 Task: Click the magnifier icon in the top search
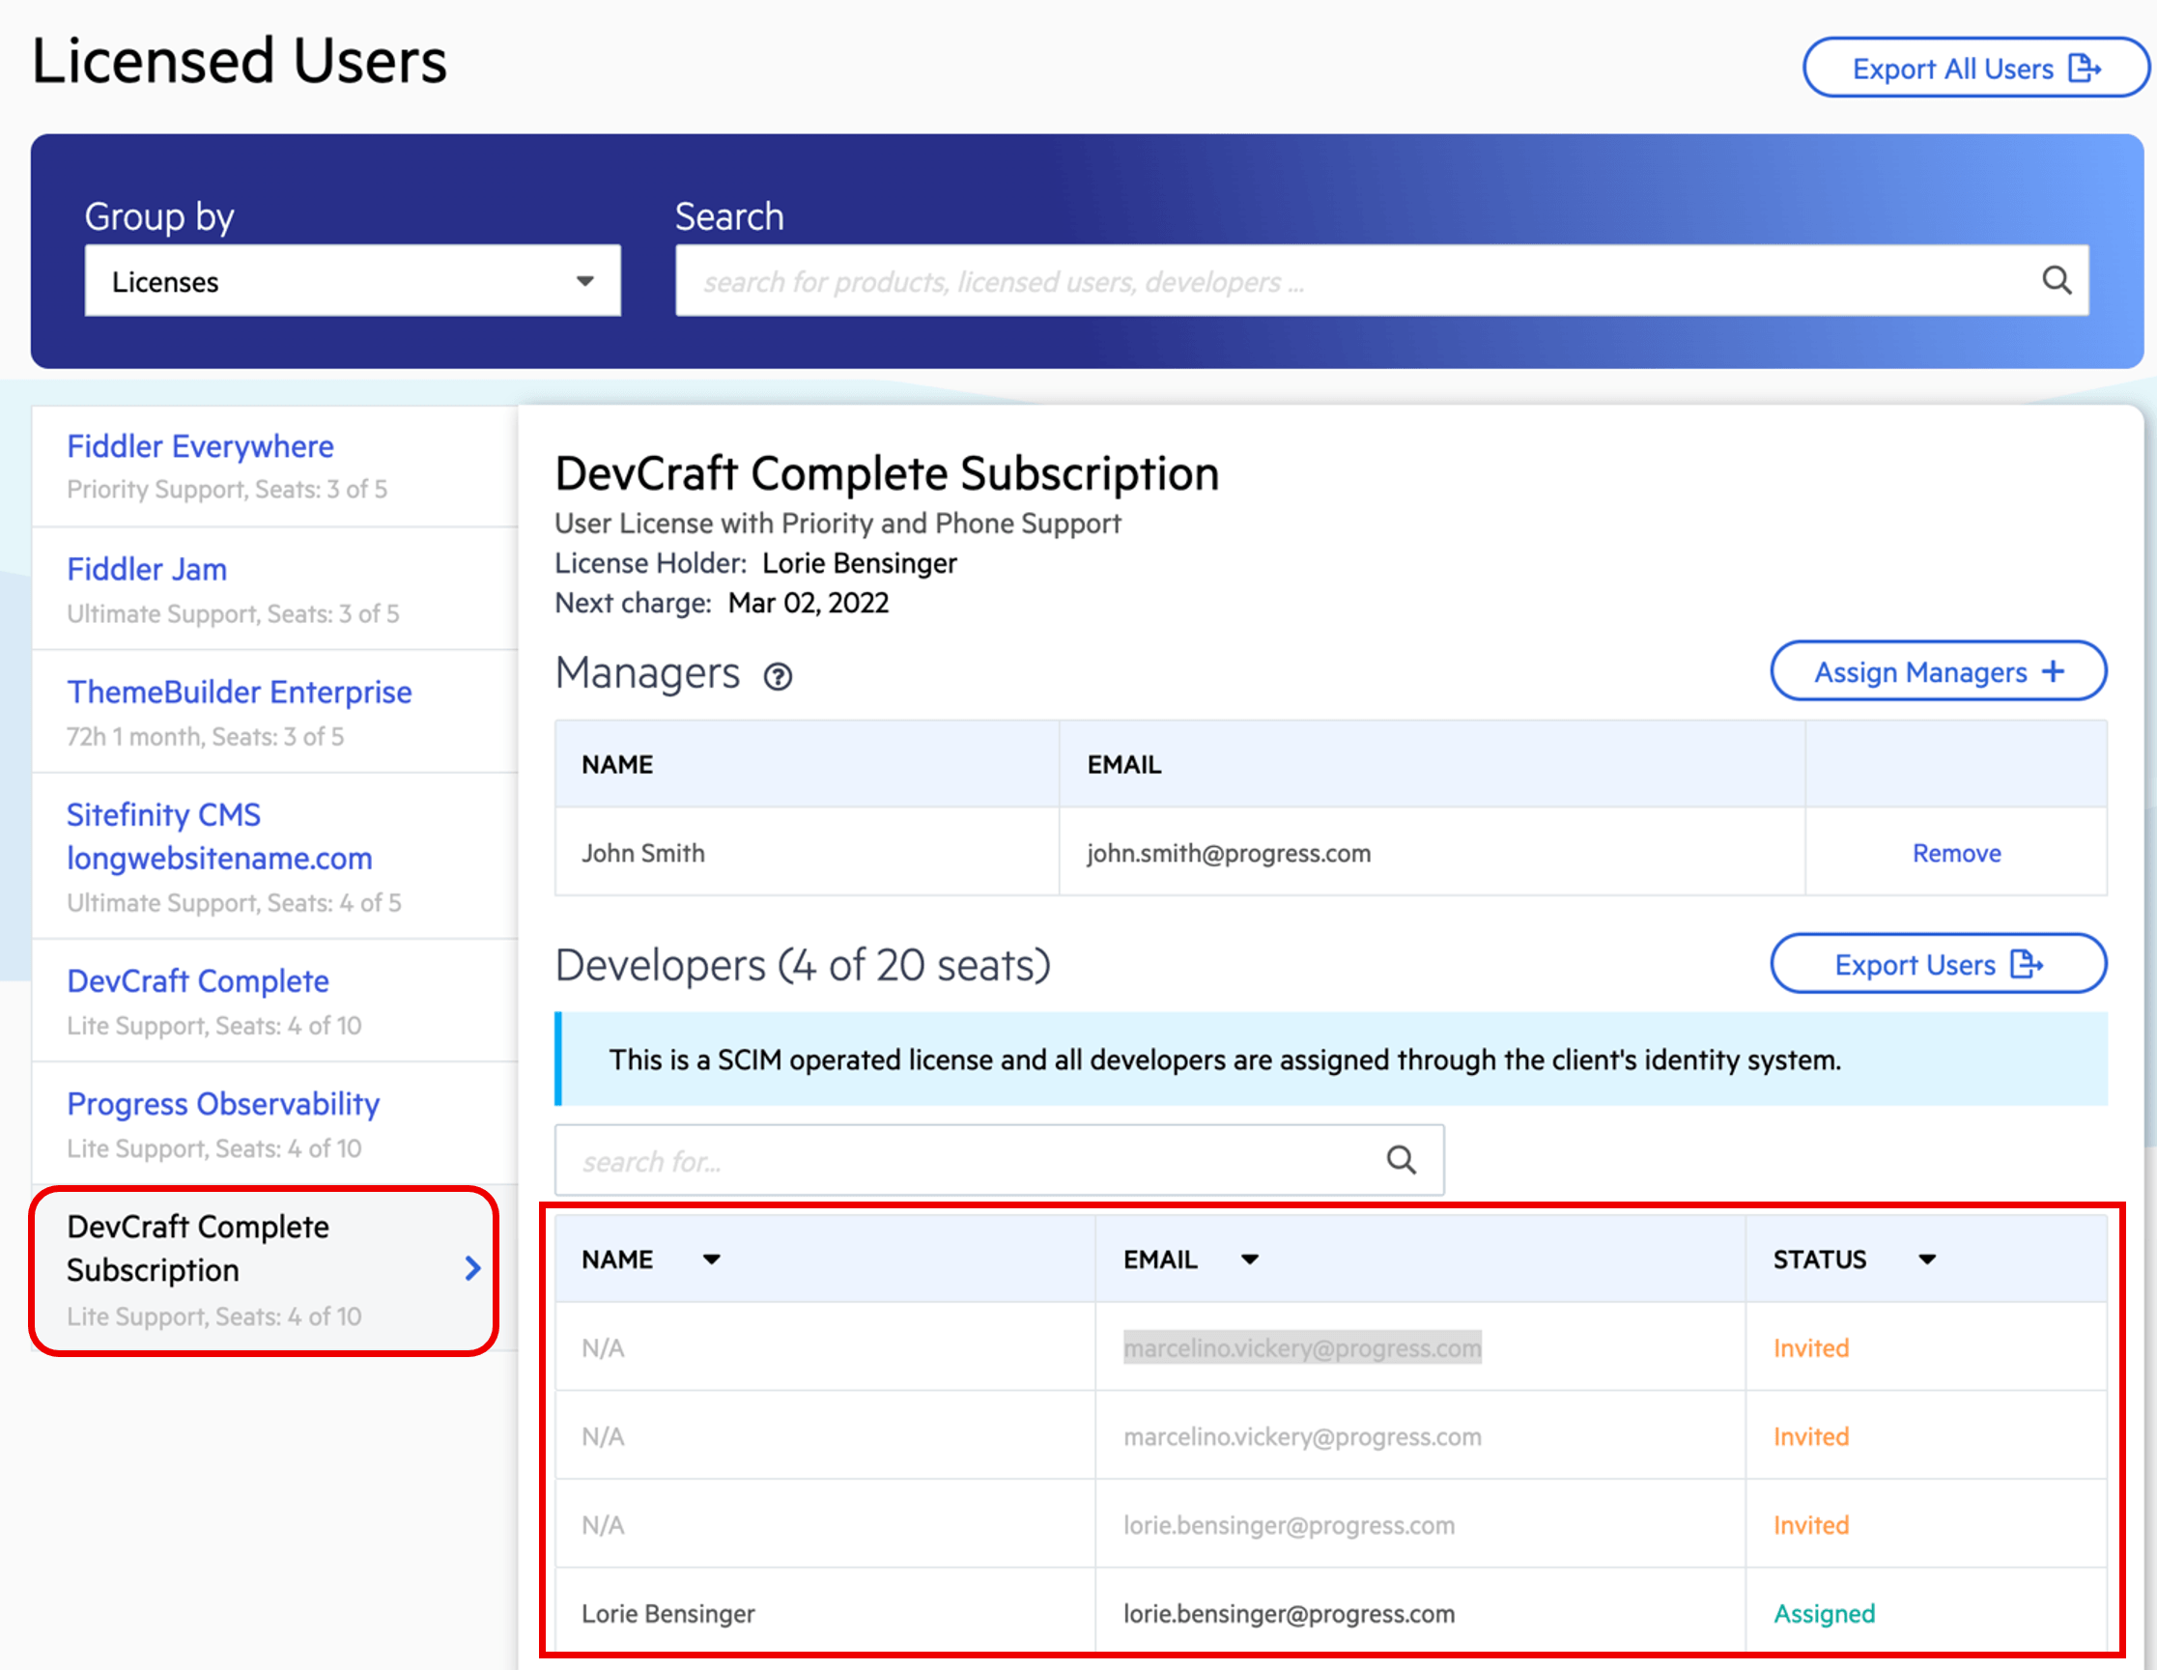click(2057, 281)
